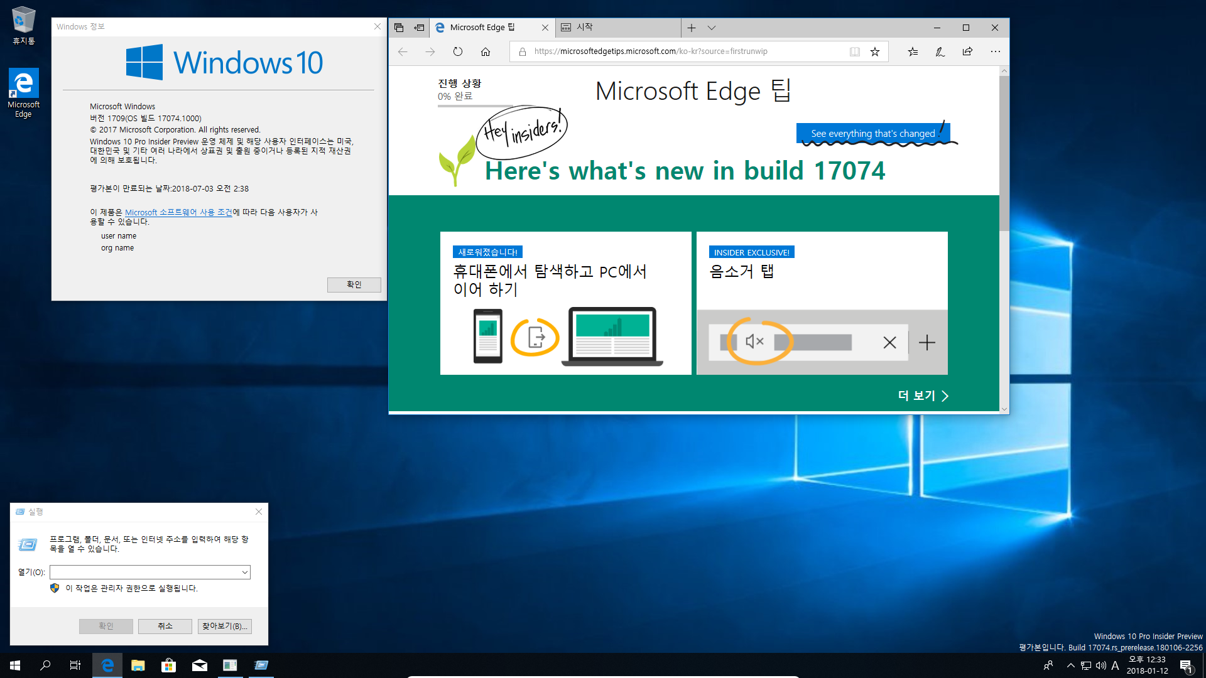Open taskbar search magnifier
The image size is (1206, 678).
45,665
